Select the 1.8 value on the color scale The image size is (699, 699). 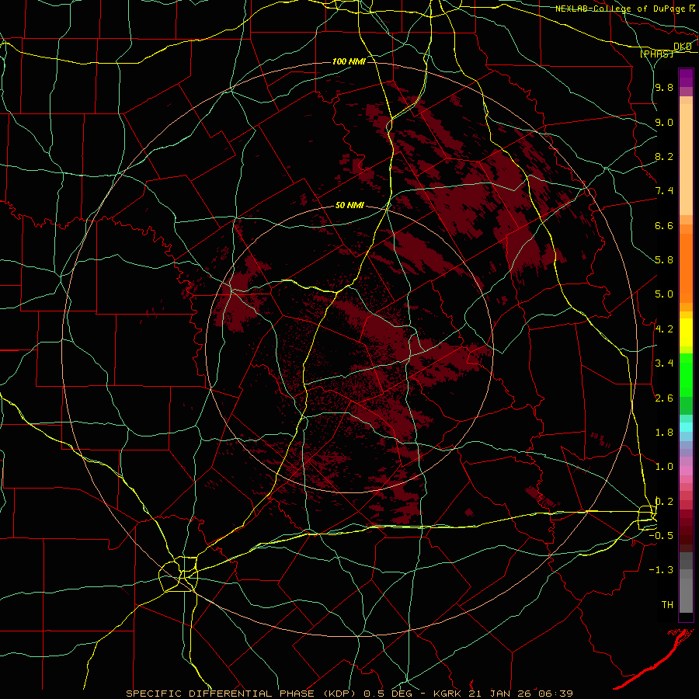tap(664, 433)
